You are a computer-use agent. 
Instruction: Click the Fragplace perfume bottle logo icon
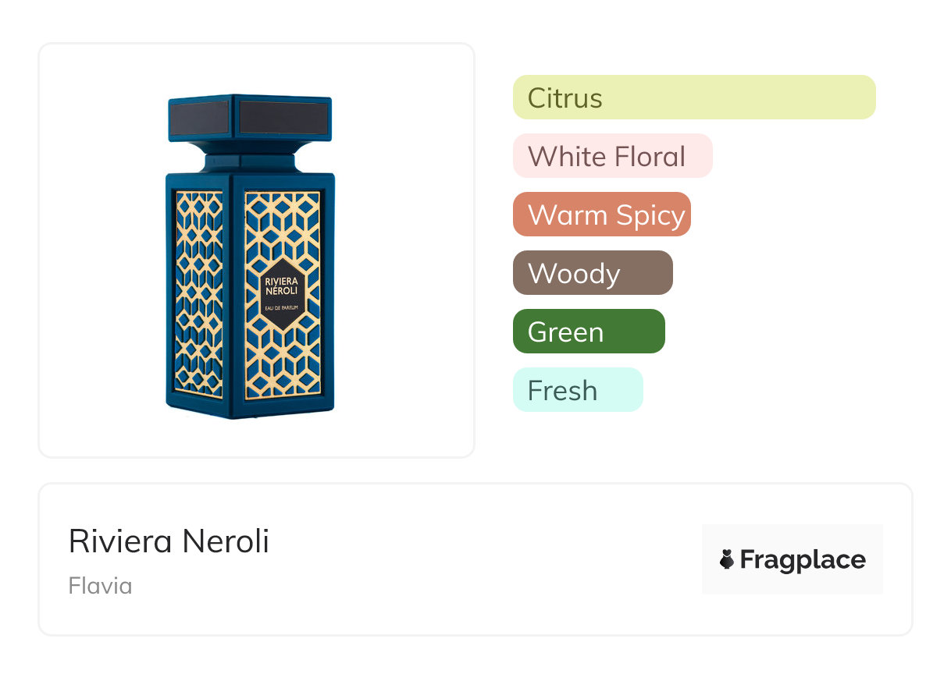(727, 559)
